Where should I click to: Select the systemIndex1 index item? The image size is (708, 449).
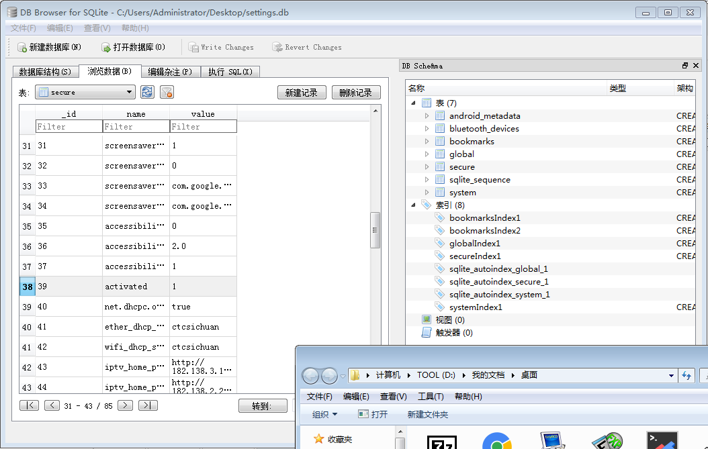click(476, 307)
